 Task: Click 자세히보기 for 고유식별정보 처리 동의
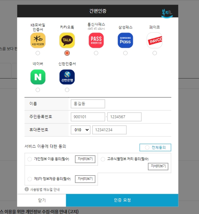coord(158,166)
